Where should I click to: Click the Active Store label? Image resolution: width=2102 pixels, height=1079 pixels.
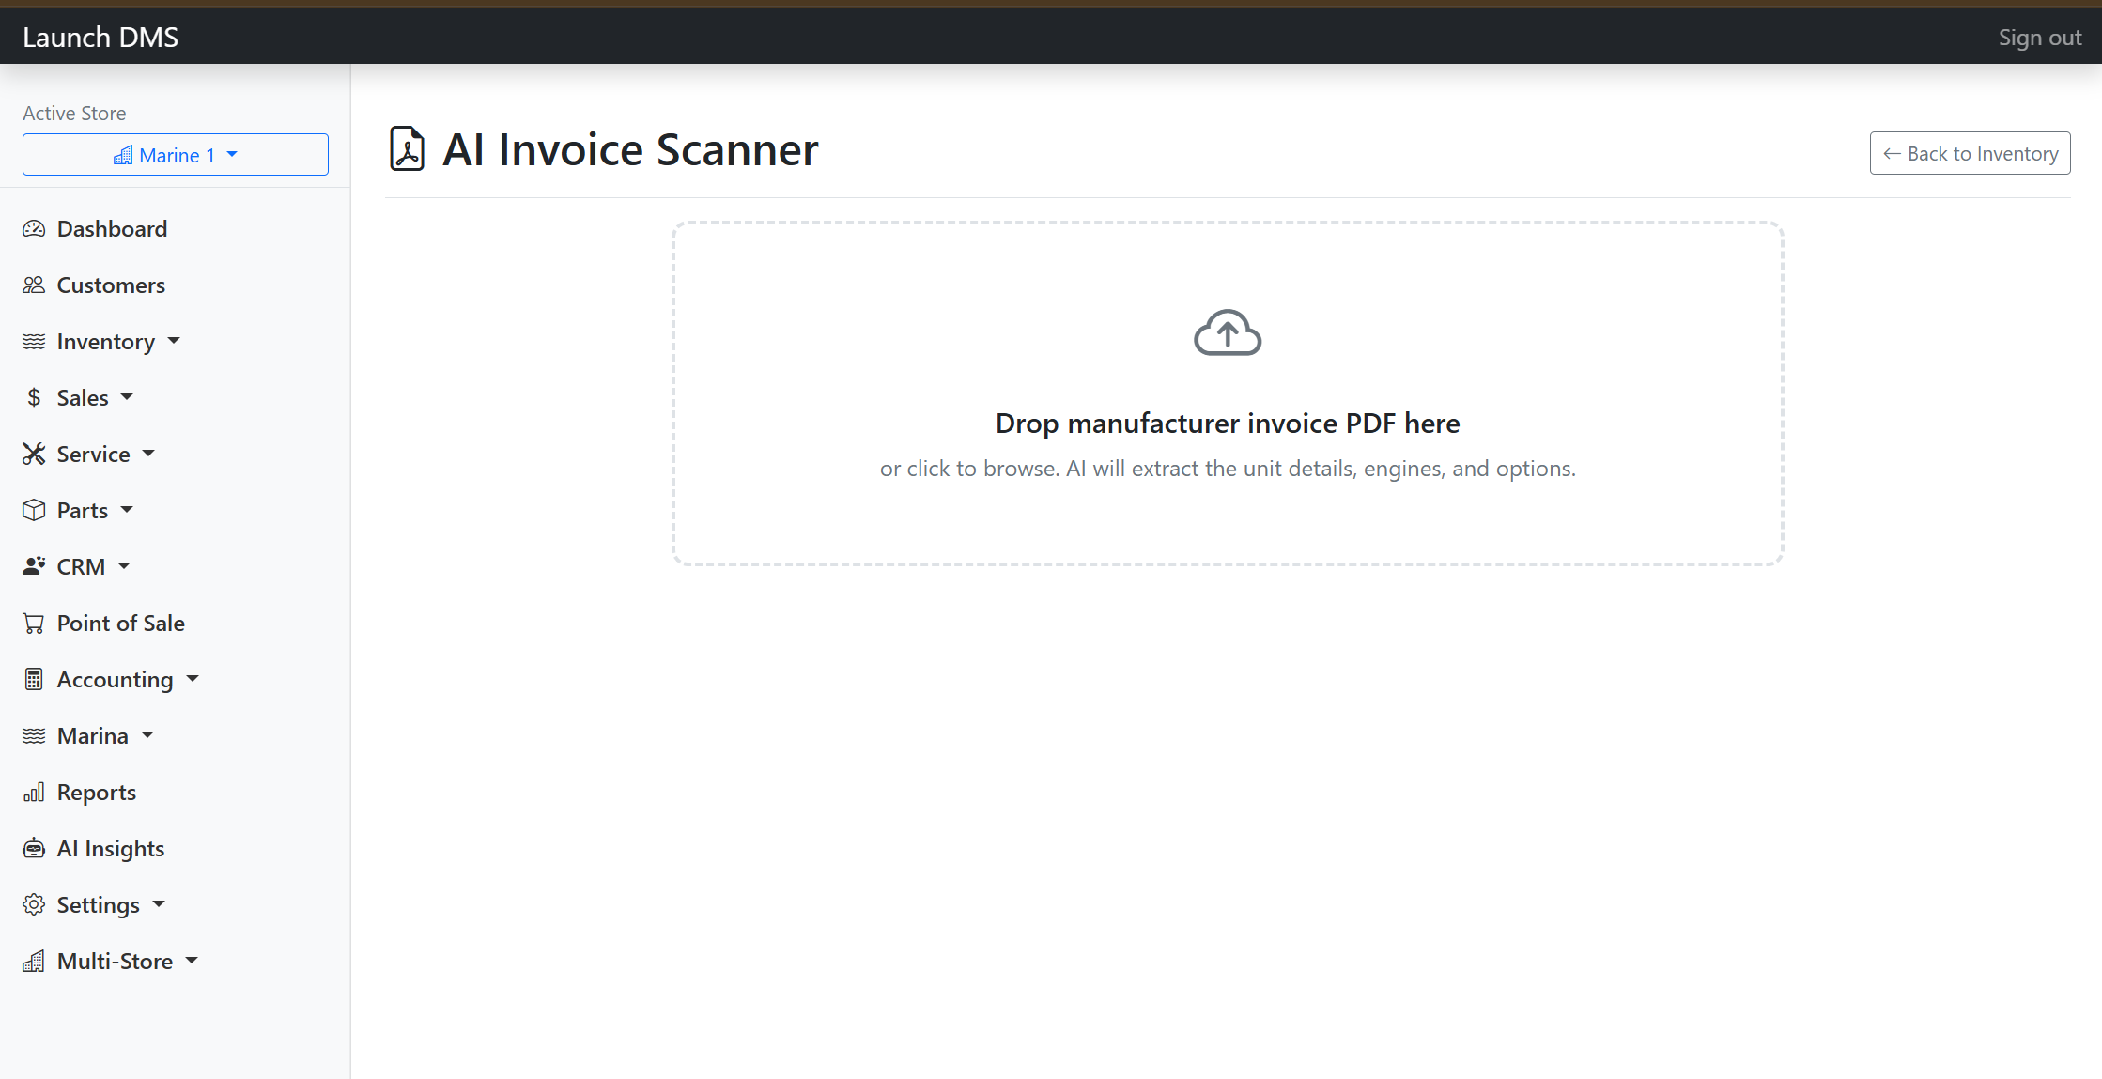pos(74,114)
